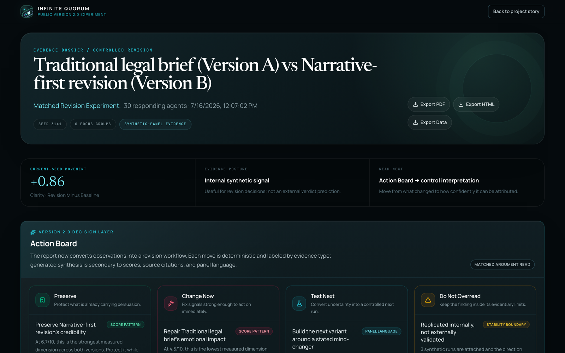Click the Version A vs Version B main title
The height and width of the screenshot is (353, 565).
point(205,74)
